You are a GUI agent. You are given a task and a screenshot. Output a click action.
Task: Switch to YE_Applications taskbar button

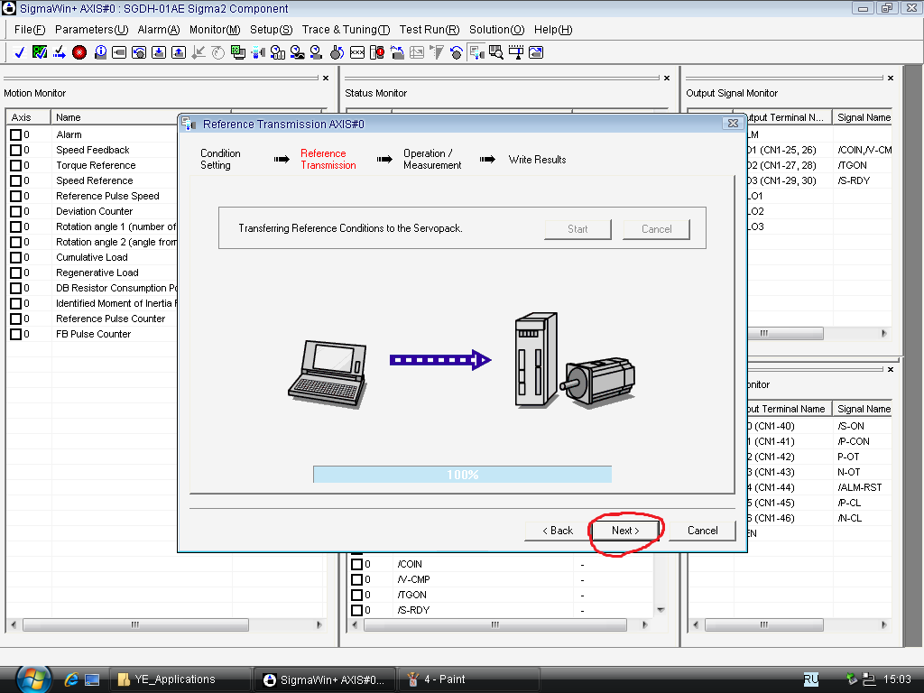(180, 679)
